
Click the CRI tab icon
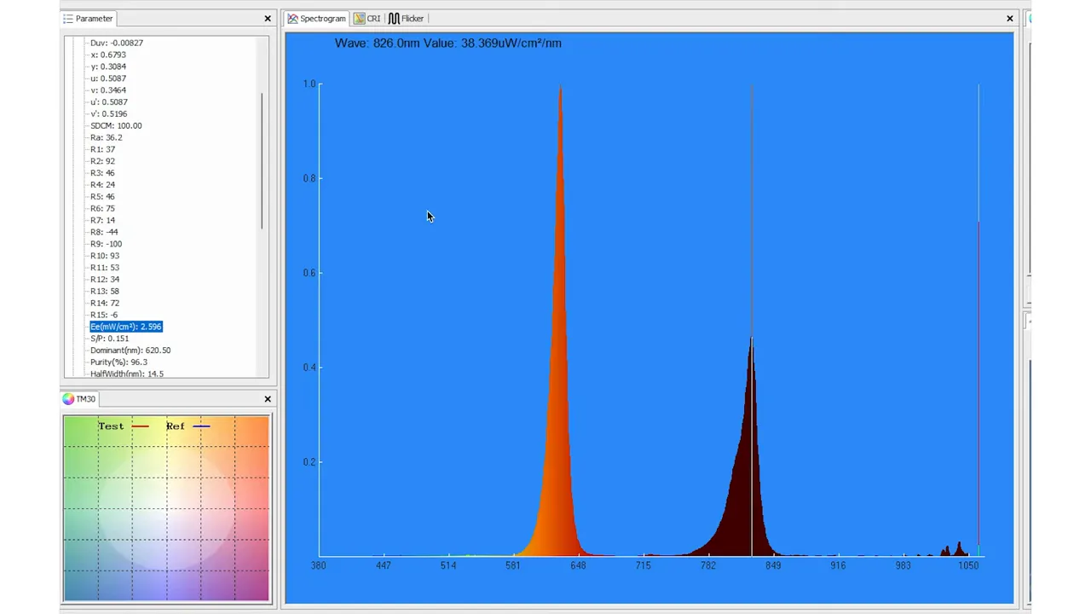[359, 18]
